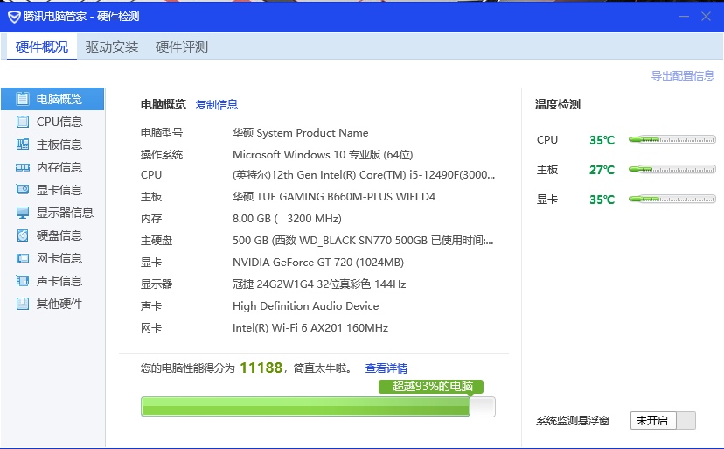The height and width of the screenshot is (449, 724).
Task: Click the Tencent PC Manager shield logo
Action: click(x=14, y=18)
